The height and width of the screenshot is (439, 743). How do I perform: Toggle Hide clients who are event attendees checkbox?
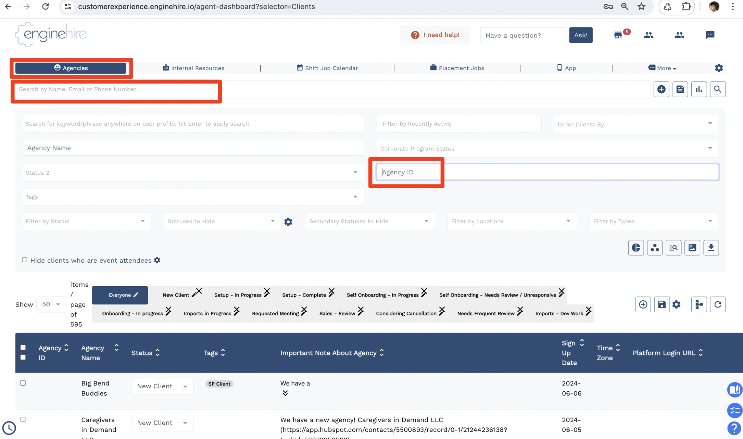pyautogui.click(x=25, y=260)
